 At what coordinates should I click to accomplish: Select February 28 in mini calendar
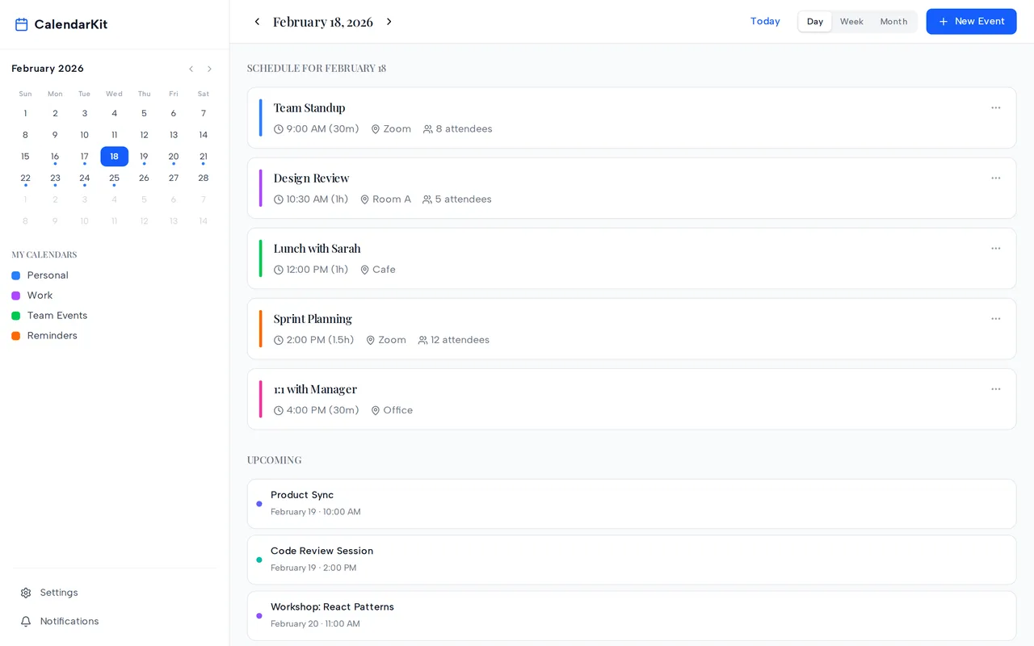[x=204, y=178]
